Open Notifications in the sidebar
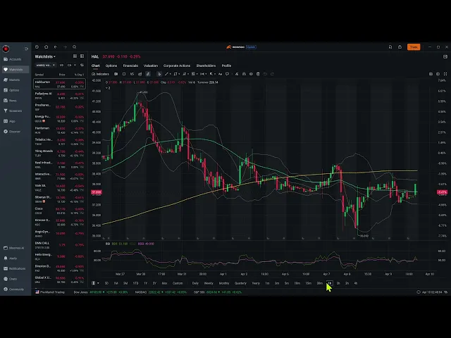This screenshot has width=451, height=338. [x=15, y=269]
